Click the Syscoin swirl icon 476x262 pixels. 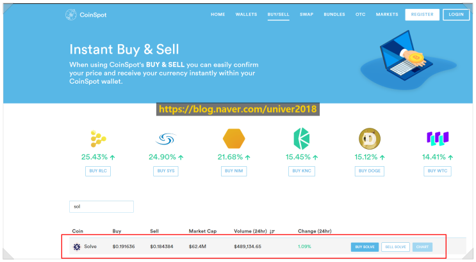click(x=166, y=139)
